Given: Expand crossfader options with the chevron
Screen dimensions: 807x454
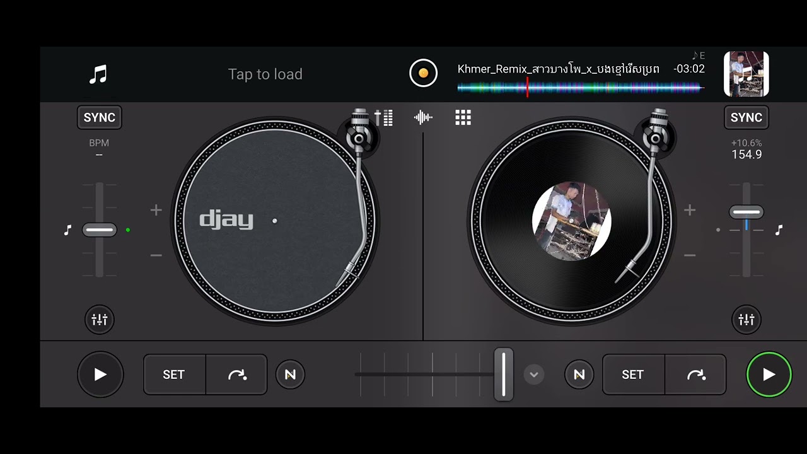Looking at the screenshot, I should tap(533, 375).
